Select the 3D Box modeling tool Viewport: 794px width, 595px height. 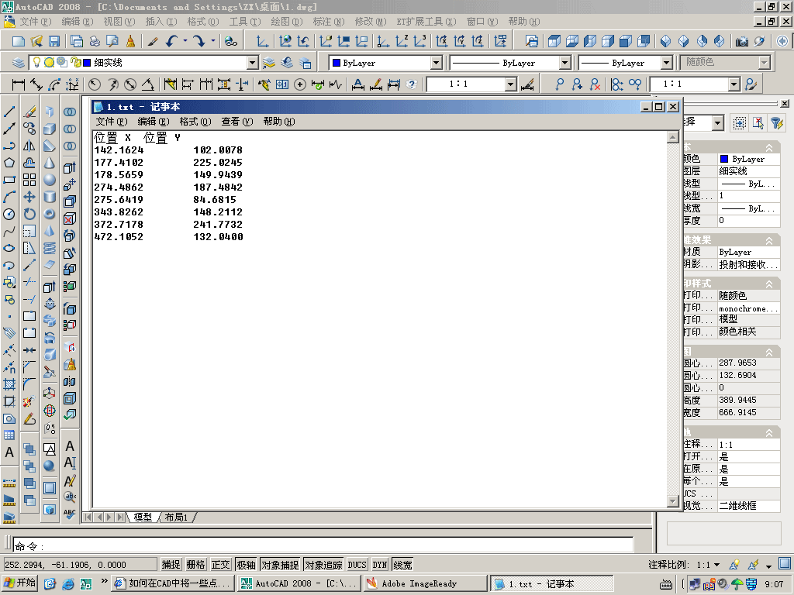pos(50,129)
